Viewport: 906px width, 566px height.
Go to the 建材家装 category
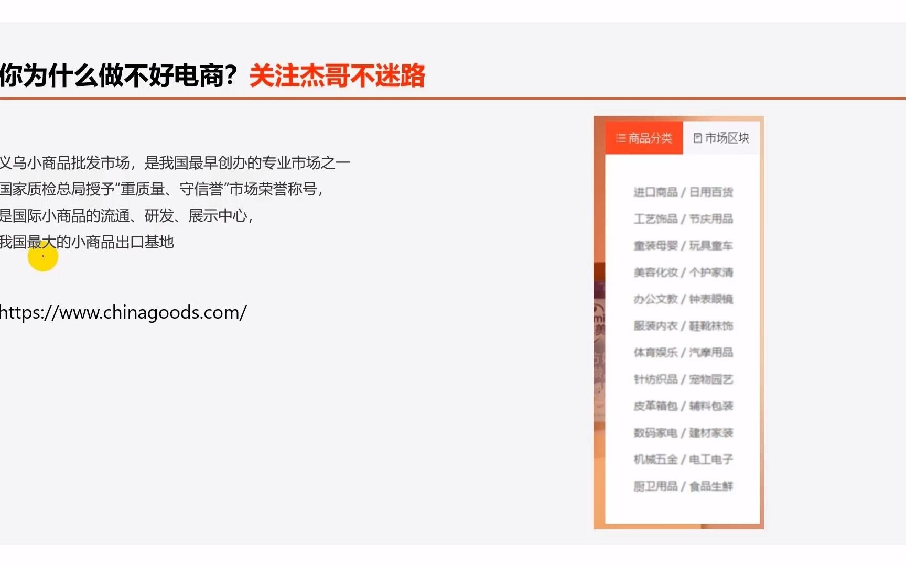click(x=711, y=433)
